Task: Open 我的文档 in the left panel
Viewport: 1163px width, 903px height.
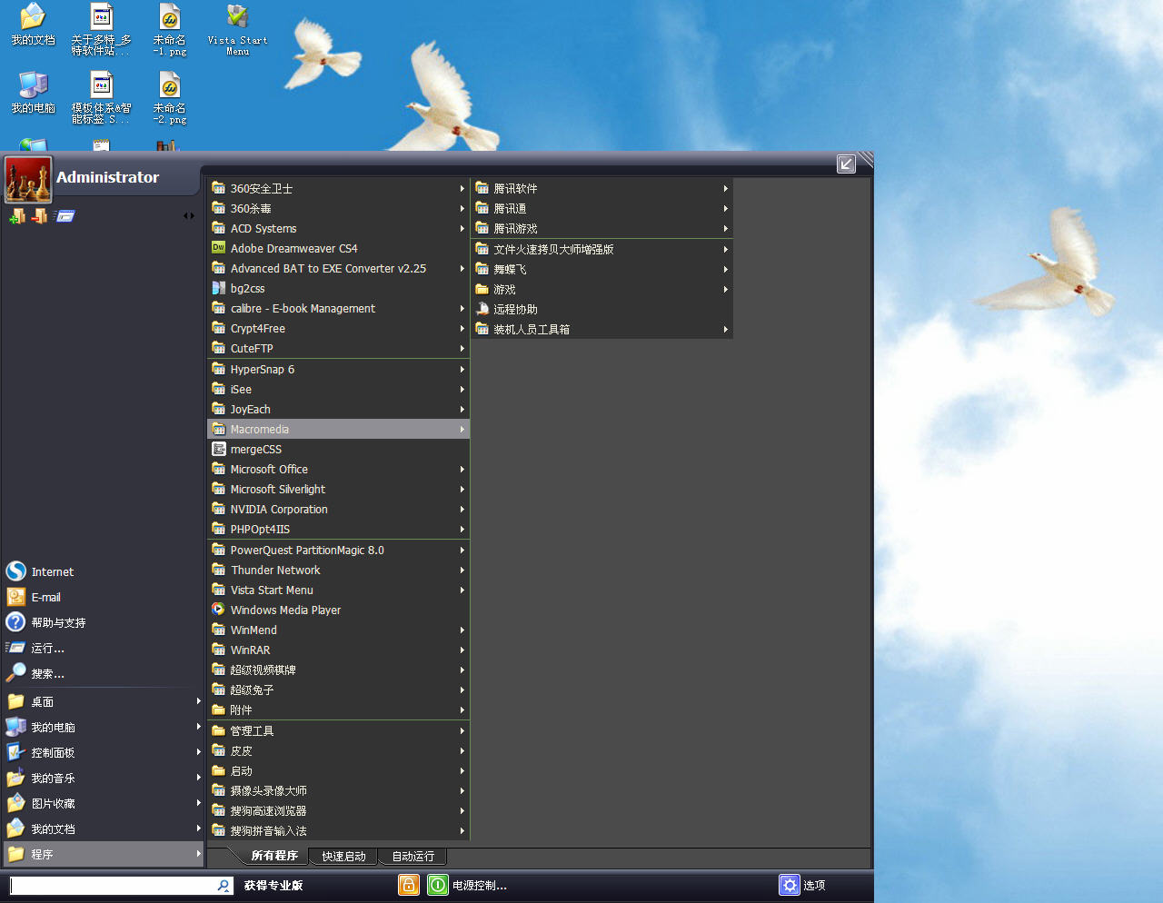Action: click(103, 829)
